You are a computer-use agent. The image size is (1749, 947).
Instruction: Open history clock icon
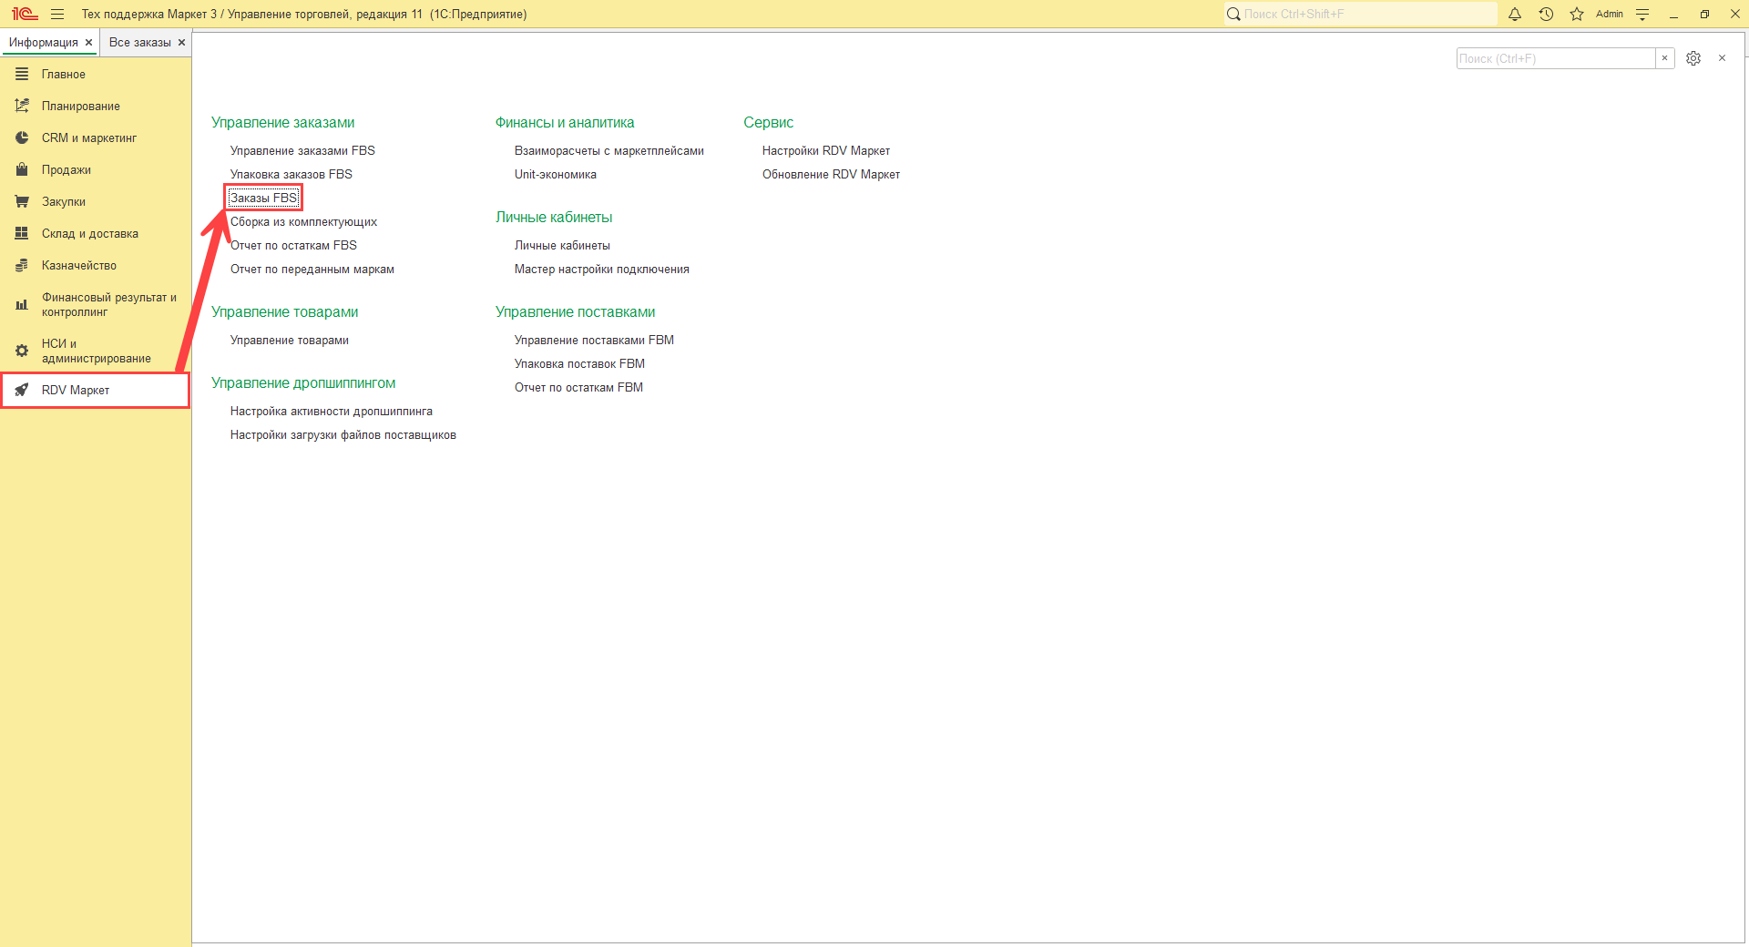[1546, 14]
